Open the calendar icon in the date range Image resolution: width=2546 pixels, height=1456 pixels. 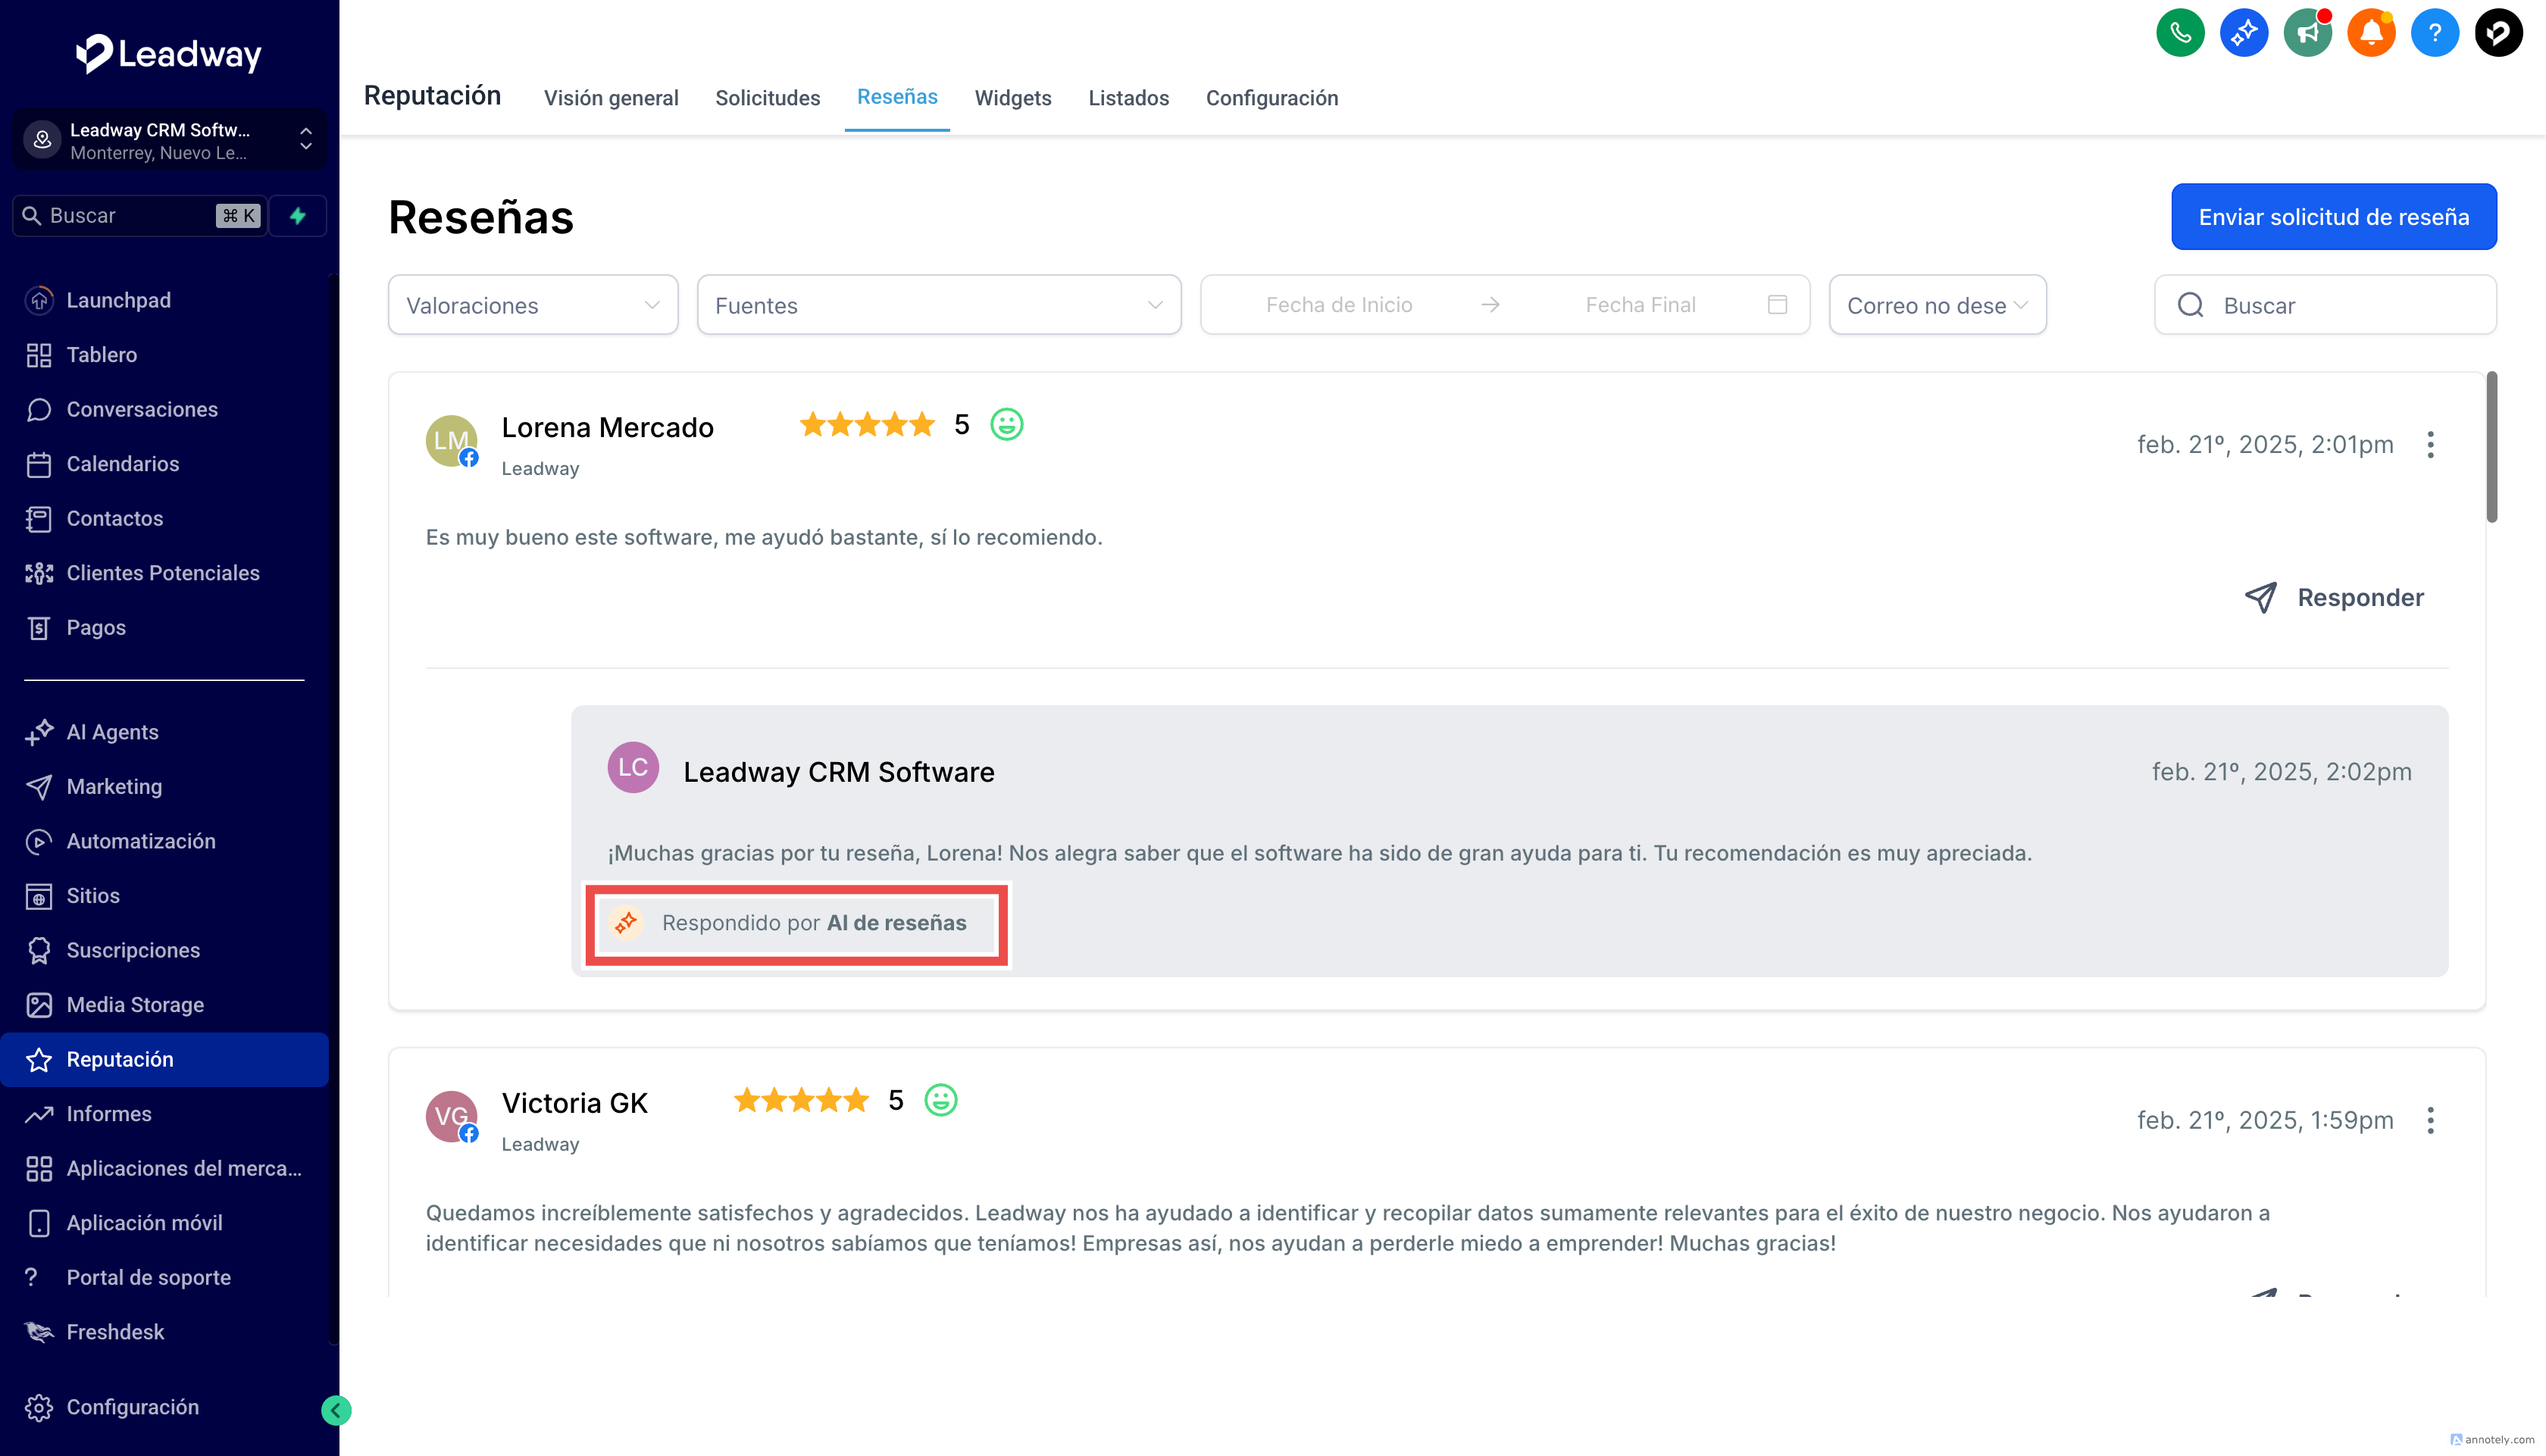click(x=1777, y=305)
